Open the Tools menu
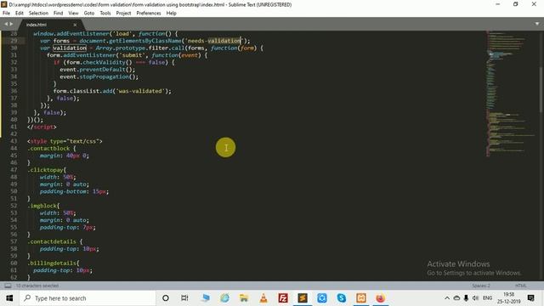This screenshot has width=544, height=306. (x=105, y=14)
